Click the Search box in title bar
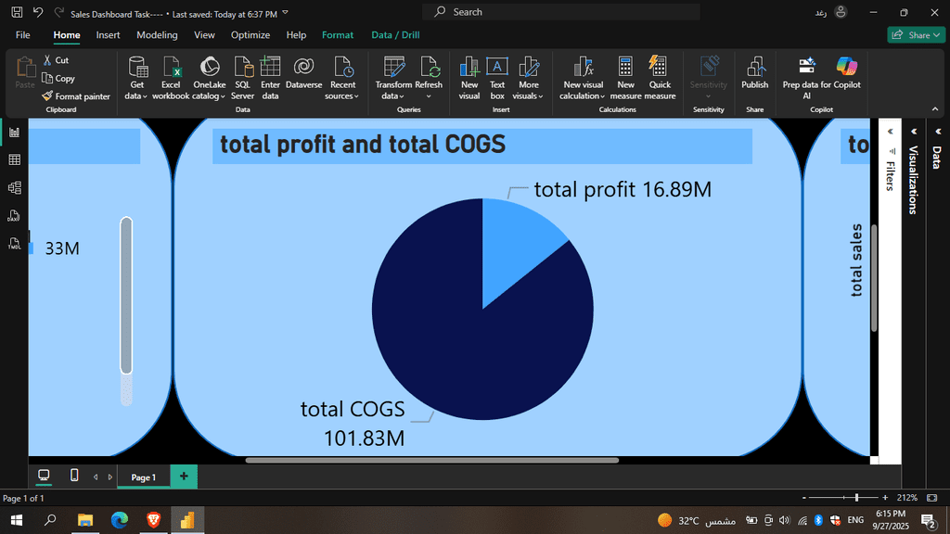 tap(561, 11)
